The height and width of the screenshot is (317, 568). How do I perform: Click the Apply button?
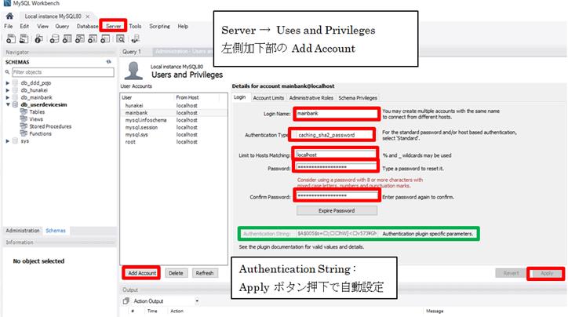click(x=547, y=273)
